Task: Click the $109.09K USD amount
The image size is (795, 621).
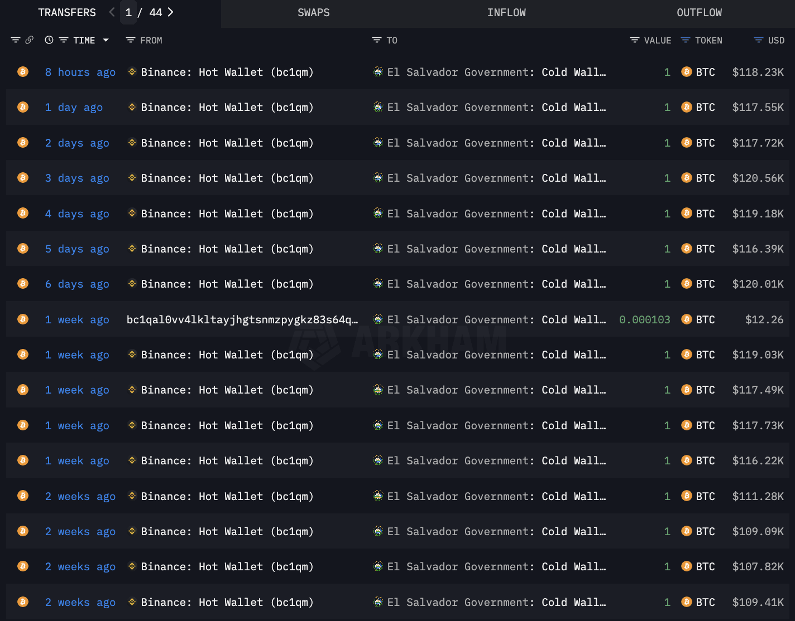Action: coord(758,531)
